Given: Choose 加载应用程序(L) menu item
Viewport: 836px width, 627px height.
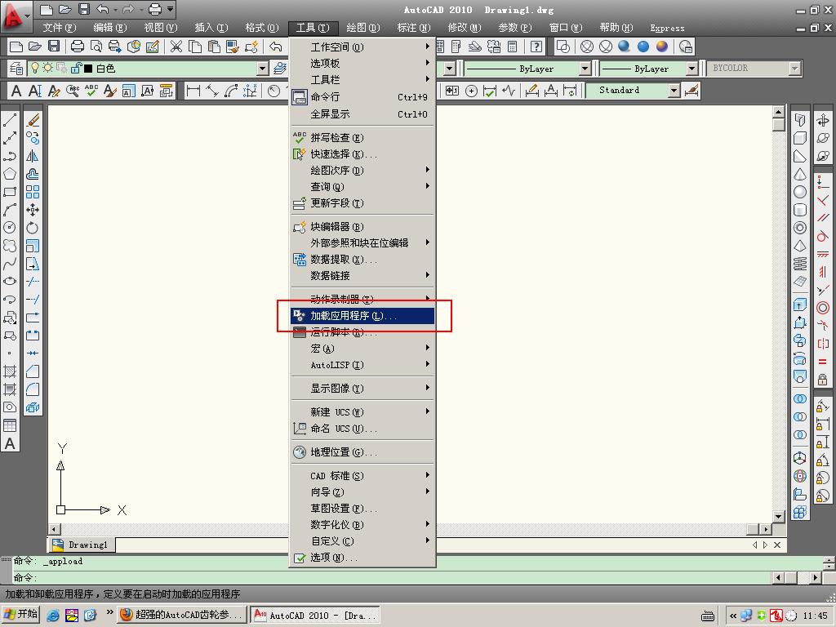Looking at the screenshot, I should pos(362,316).
